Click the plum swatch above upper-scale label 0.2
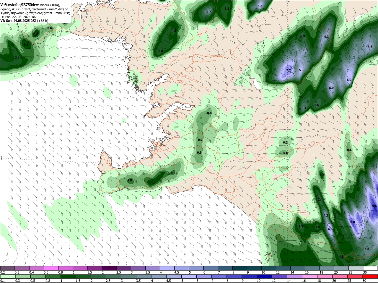The image size is (378, 283). coord(7,268)
